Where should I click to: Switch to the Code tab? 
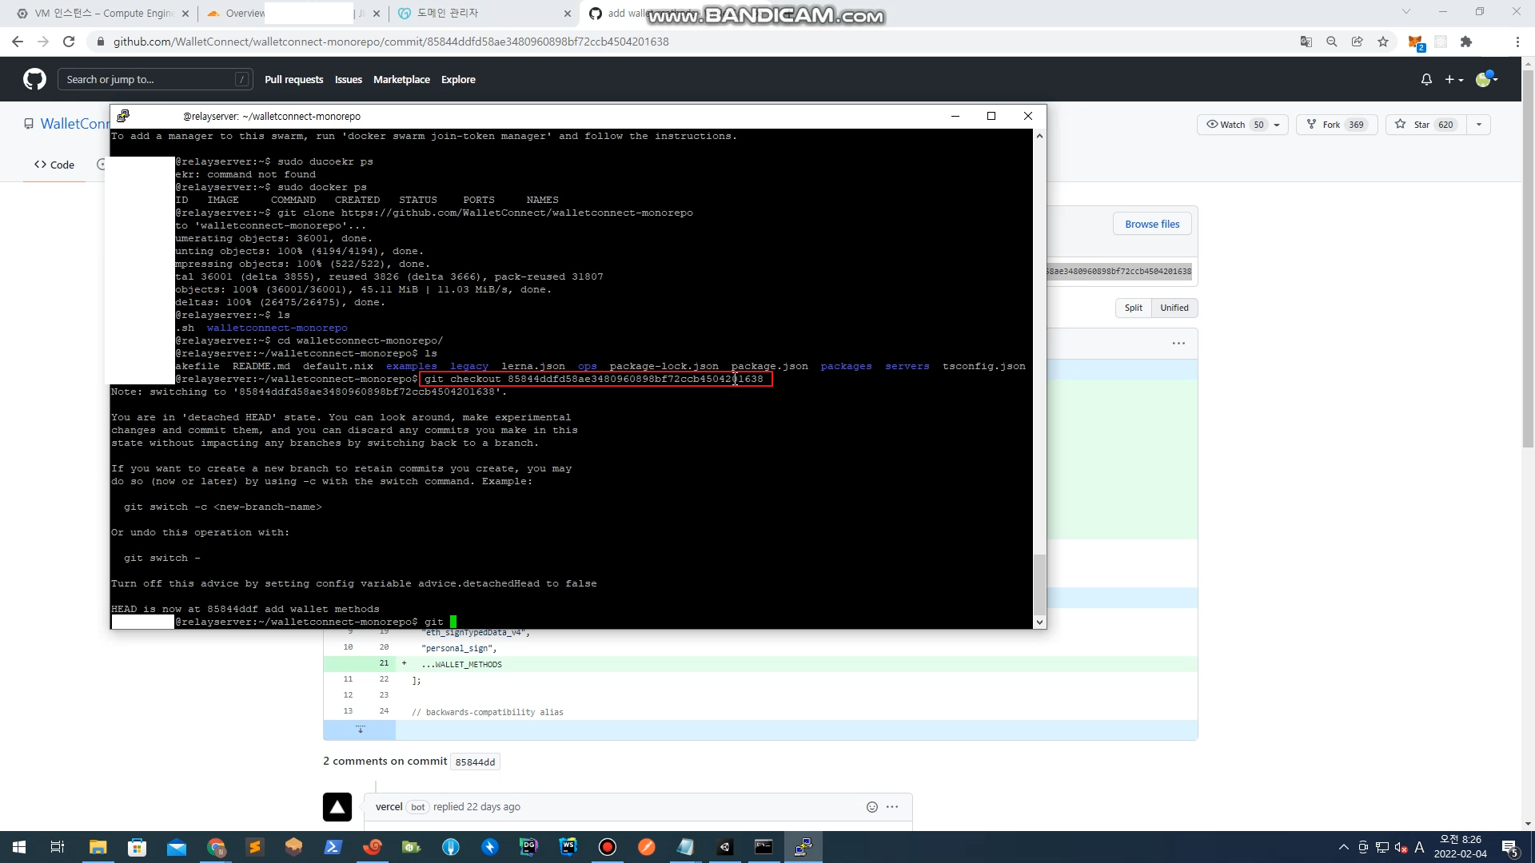click(x=54, y=165)
